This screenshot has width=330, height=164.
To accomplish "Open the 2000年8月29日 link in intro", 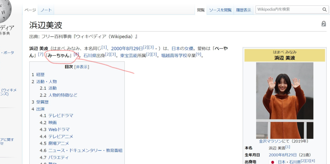I will [127, 49].
